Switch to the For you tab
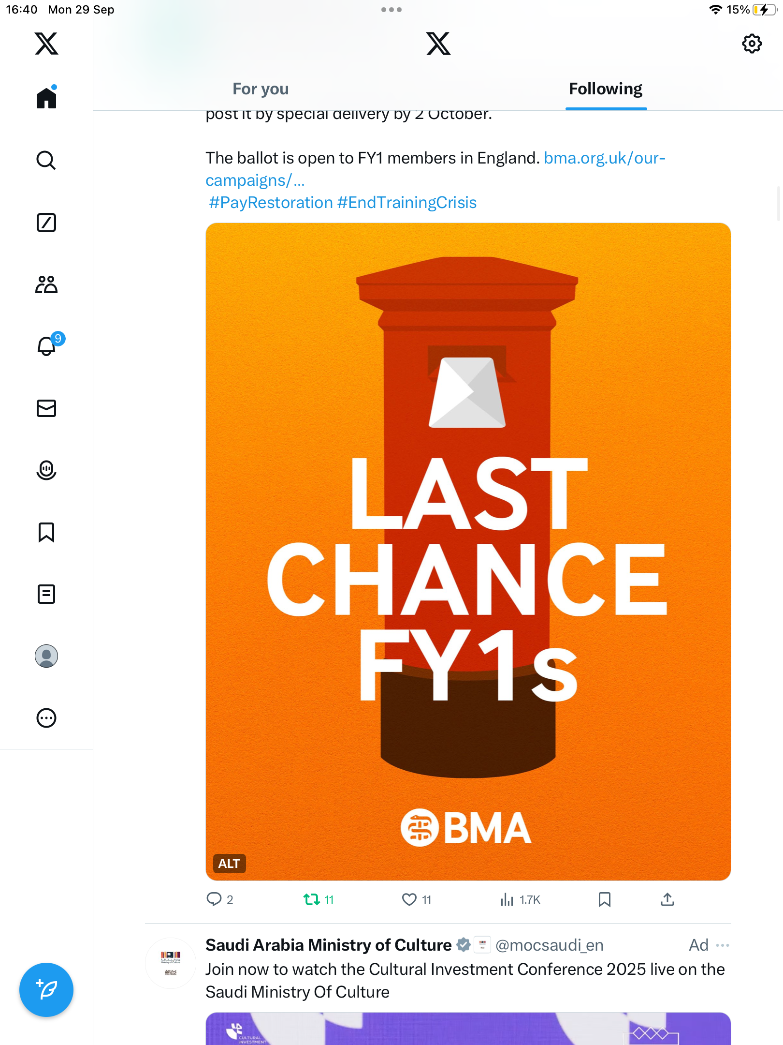Image resolution: width=783 pixels, height=1045 pixels. pos(261,89)
